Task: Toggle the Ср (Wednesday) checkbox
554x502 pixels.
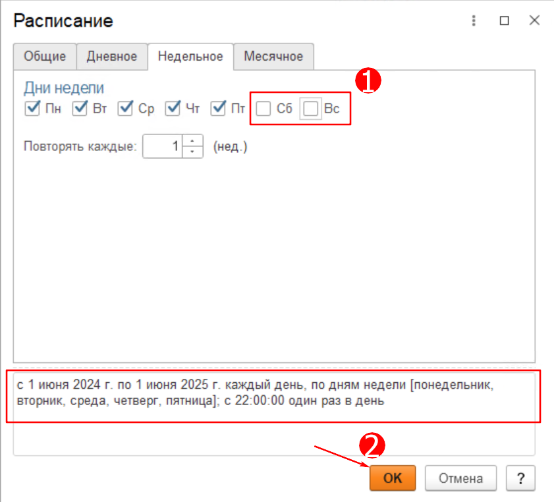Action: 126,109
